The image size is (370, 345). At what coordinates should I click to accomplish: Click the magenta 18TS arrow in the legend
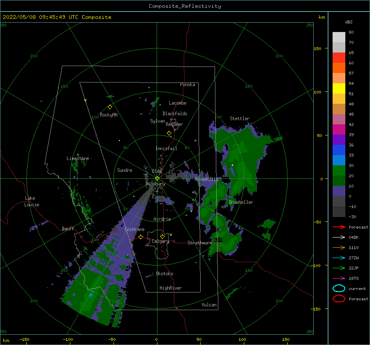pos(339,279)
